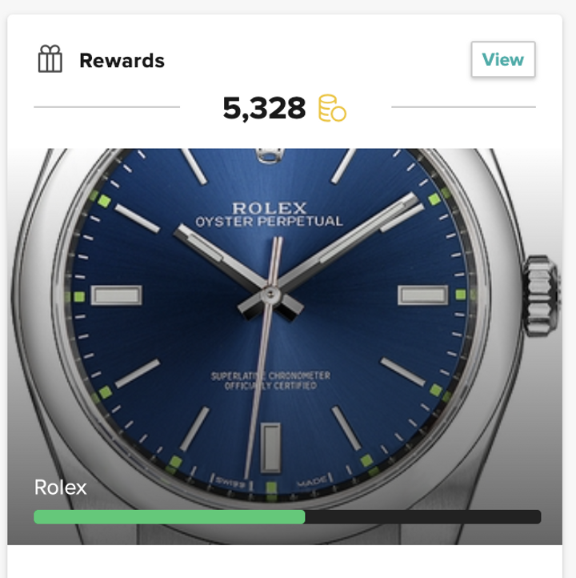Click the nine o'clock rectangular hour marker
576x578 pixels.
tap(116, 295)
